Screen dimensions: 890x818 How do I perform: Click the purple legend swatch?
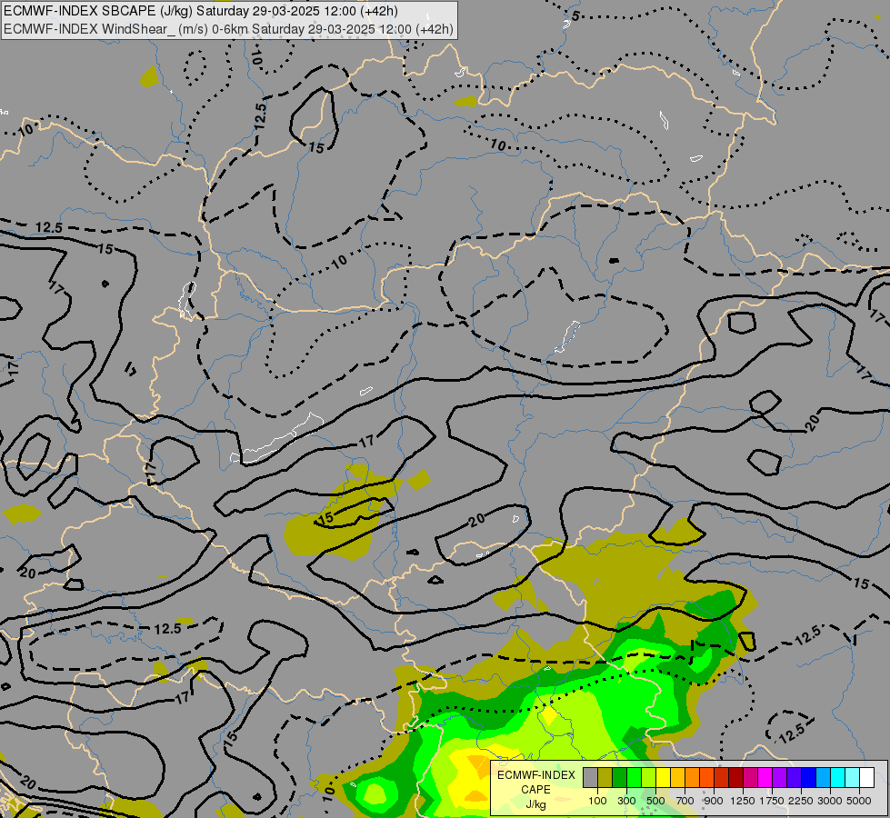click(780, 778)
